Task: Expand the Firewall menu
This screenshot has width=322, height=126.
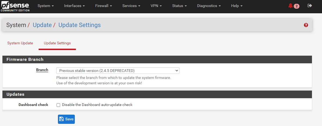Action: (104, 6)
